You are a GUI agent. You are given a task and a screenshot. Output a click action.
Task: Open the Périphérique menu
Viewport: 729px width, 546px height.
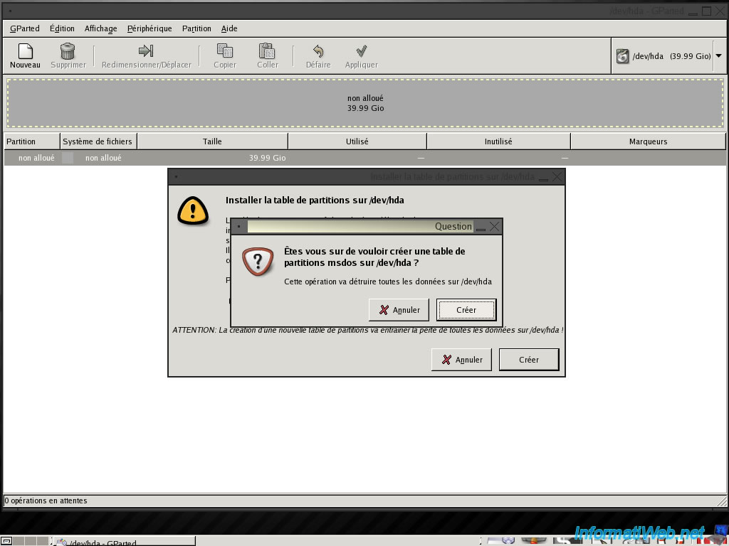pos(150,28)
